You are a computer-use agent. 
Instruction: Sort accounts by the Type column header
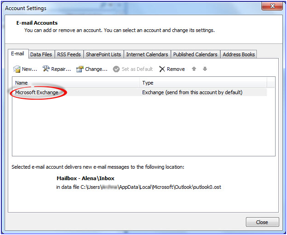(203, 83)
